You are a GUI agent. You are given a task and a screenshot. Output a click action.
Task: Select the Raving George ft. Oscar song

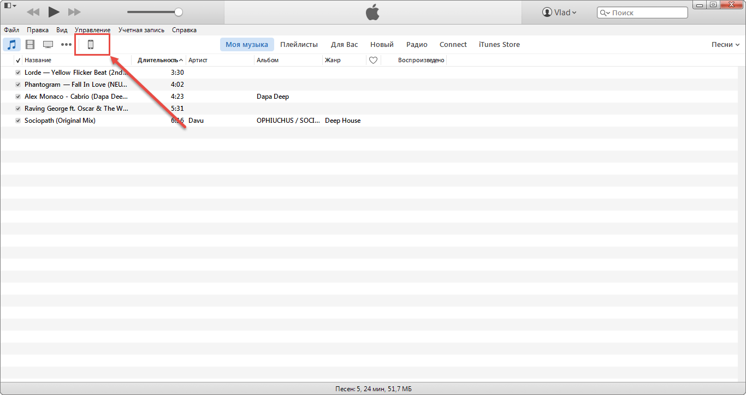coord(76,109)
